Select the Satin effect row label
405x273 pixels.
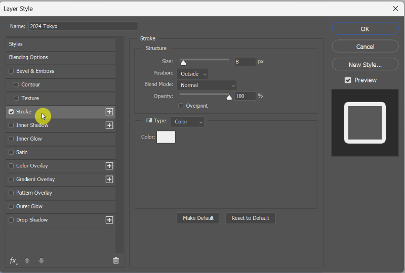pos(22,152)
